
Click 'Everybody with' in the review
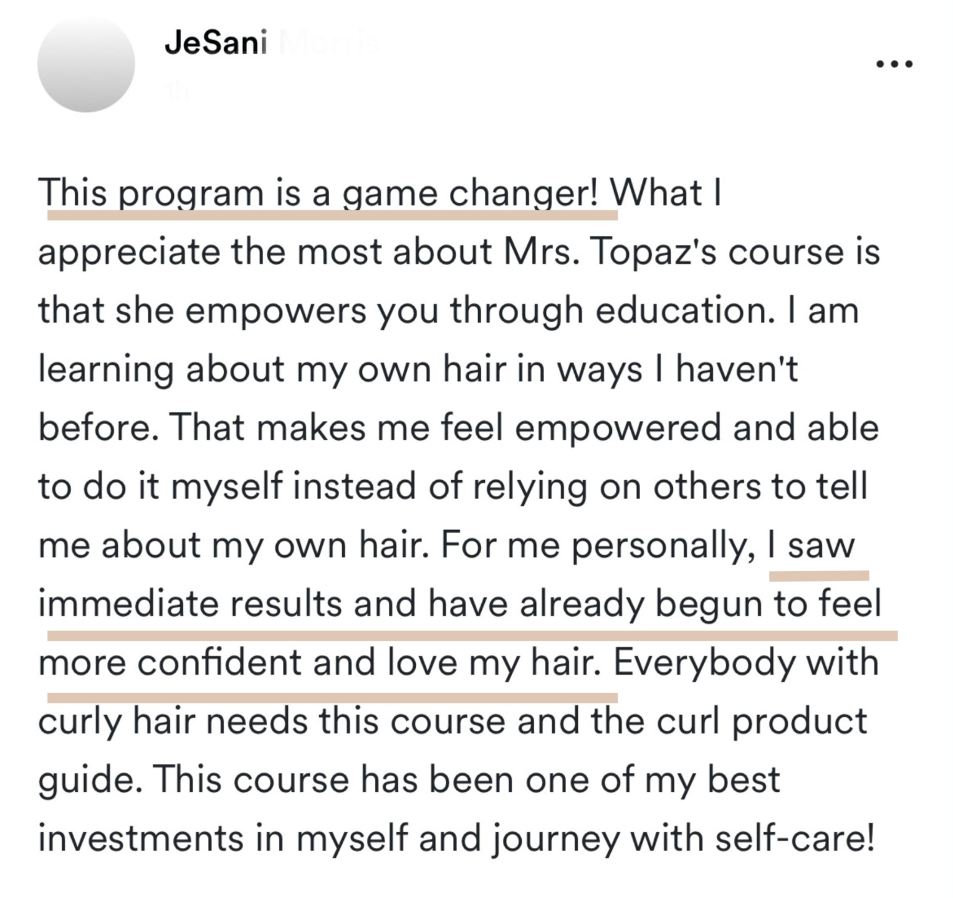pyautogui.click(x=746, y=662)
